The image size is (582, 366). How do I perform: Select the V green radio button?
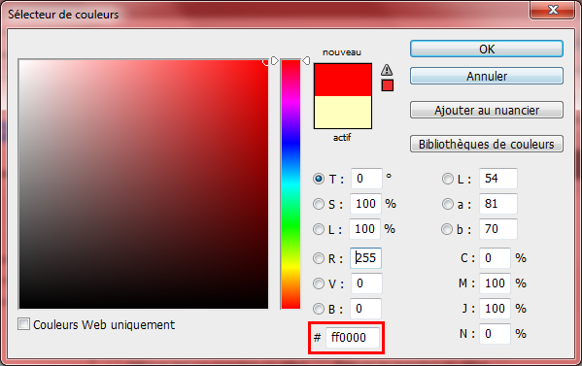point(319,283)
